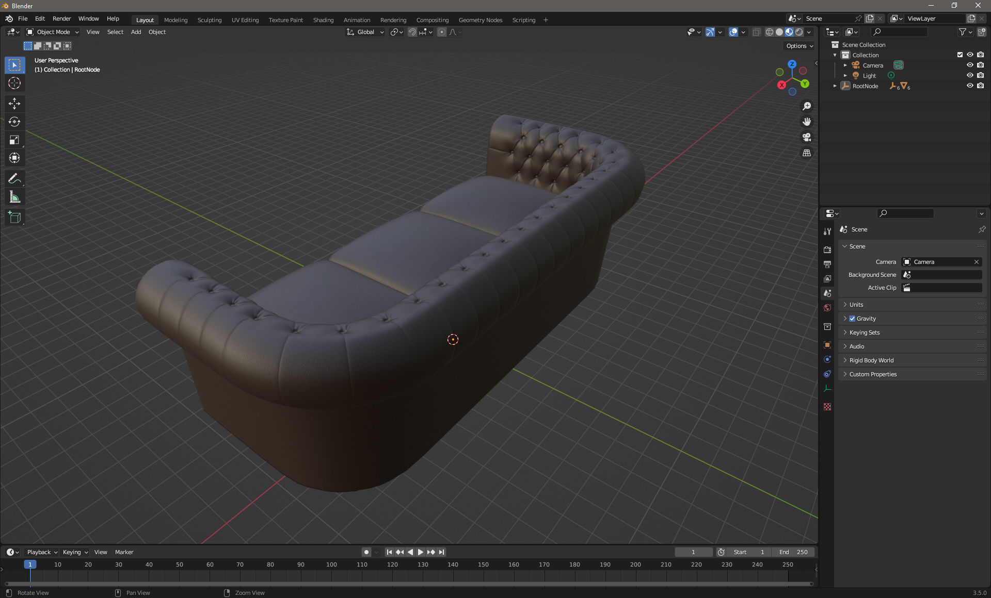Open the Tool properties tab
This screenshot has height=598, width=991.
pos(827,231)
